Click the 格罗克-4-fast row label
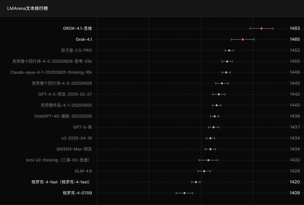 60,182
